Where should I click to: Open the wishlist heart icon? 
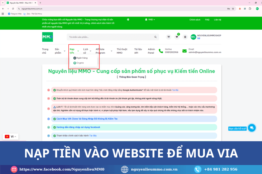(177, 37)
